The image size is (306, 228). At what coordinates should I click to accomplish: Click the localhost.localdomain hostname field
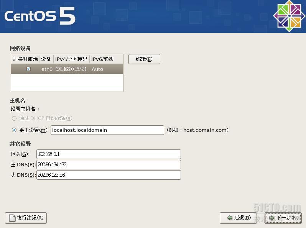(107, 130)
